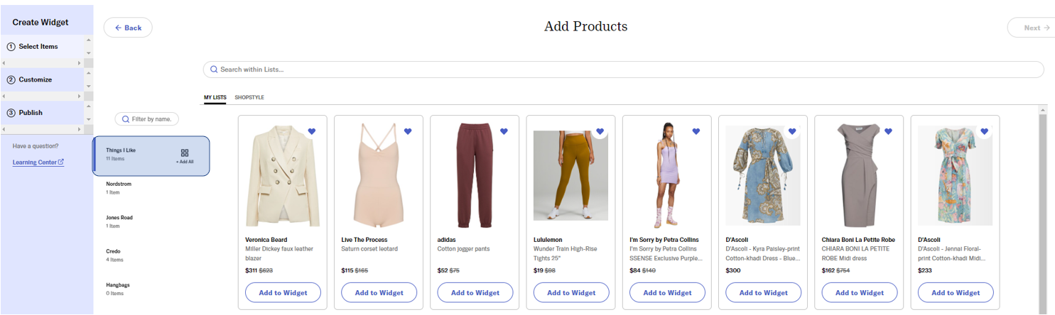Click heart icon on Chiara Boni midi dress
Image resolution: width=1055 pixels, height=315 pixels.
click(888, 131)
